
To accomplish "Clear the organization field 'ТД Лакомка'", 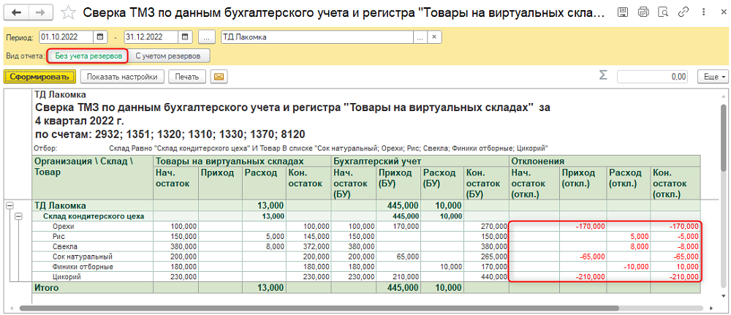I will [x=433, y=37].
